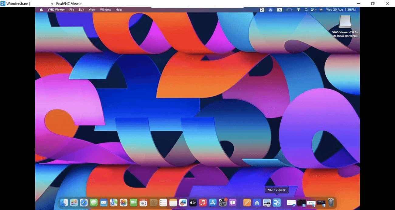Open the Window menu
395x210 pixels.
click(105, 10)
